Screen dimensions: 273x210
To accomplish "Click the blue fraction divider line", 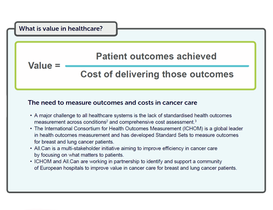I will coord(157,66).
